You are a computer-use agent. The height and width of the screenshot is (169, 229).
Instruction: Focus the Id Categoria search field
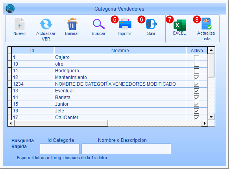click(59, 149)
